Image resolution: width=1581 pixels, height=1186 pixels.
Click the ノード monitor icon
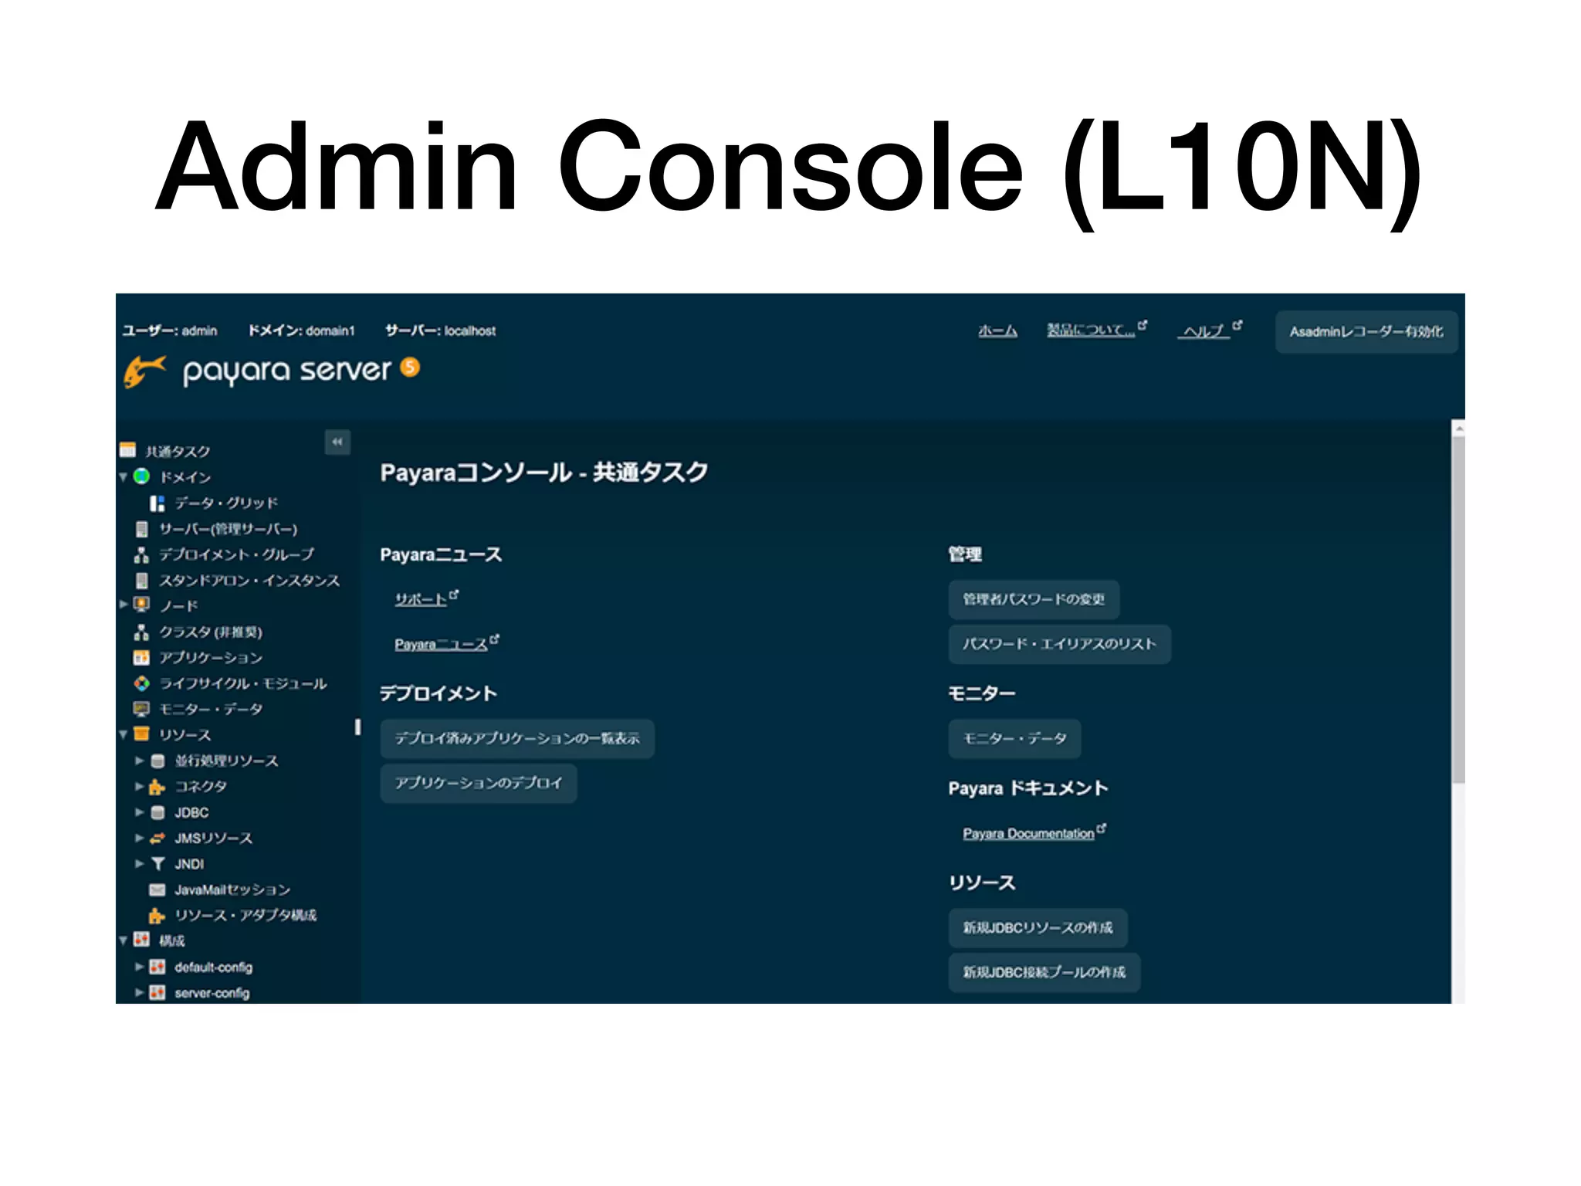tap(141, 605)
